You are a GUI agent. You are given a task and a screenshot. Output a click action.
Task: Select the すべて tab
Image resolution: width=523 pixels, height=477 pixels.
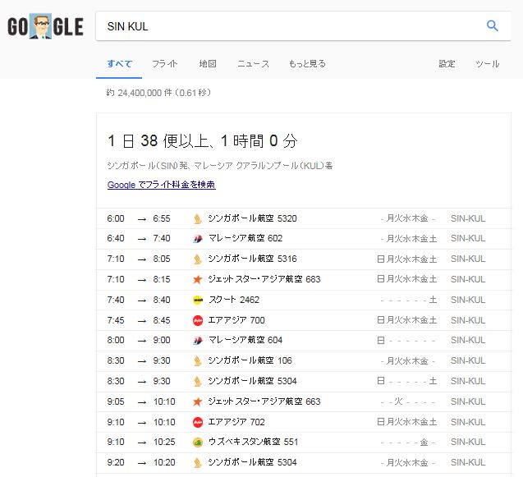click(119, 63)
